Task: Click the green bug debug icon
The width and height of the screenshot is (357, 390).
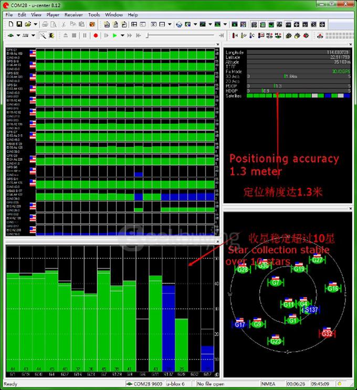Action: tap(51, 35)
